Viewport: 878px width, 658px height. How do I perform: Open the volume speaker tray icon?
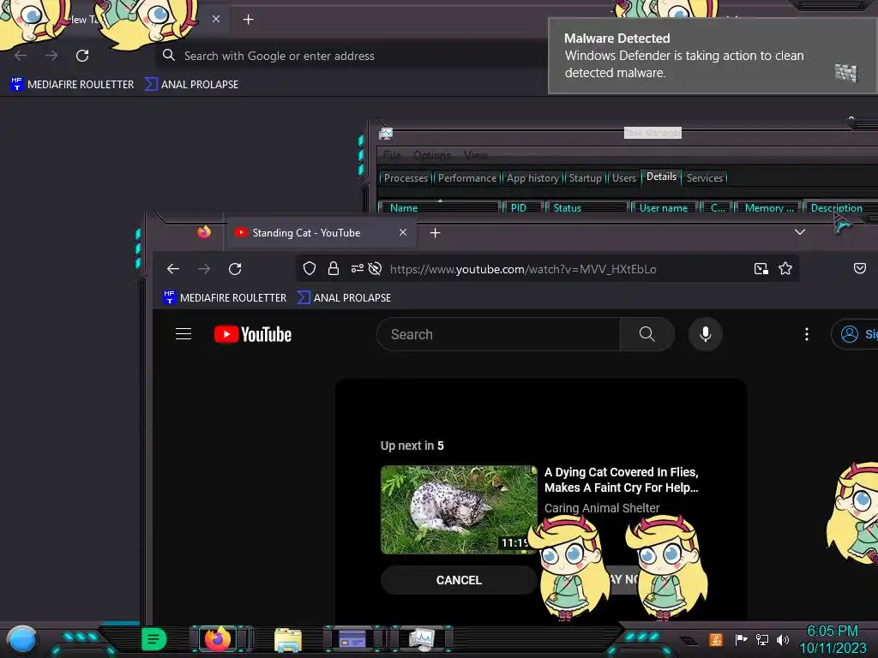tap(782, 639)
